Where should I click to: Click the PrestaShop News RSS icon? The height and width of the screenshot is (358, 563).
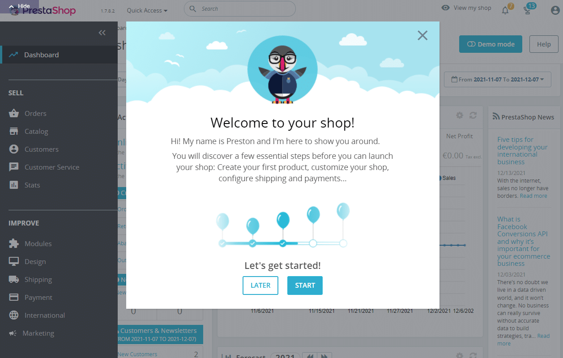click(495, 116)
